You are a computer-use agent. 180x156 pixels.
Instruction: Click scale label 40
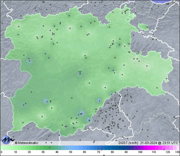pos(57,152)
